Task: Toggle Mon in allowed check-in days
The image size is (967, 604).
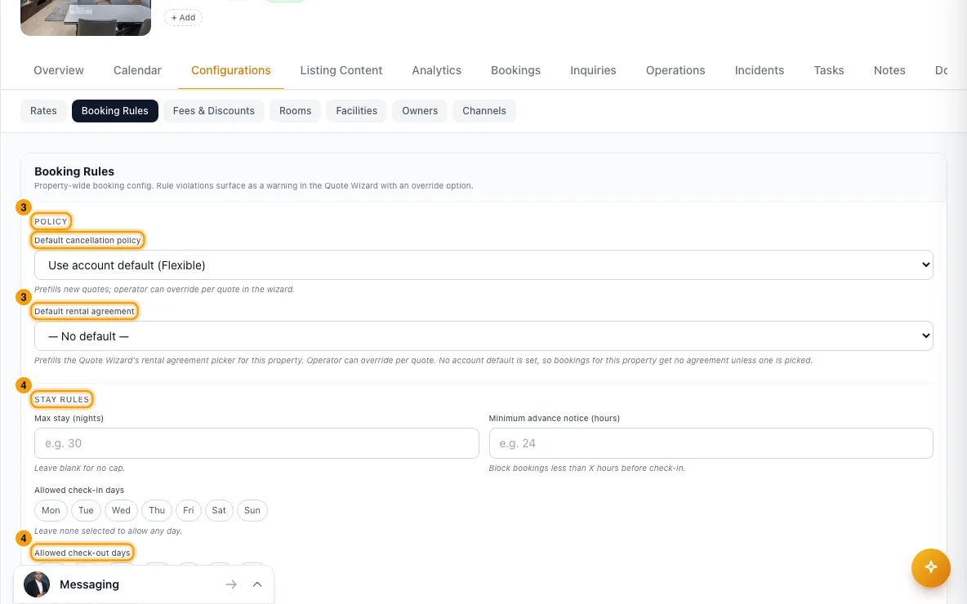Action: coord(51,510)
